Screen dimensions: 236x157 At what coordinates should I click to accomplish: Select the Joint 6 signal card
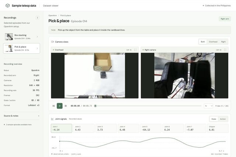click(x=173, y=128)
